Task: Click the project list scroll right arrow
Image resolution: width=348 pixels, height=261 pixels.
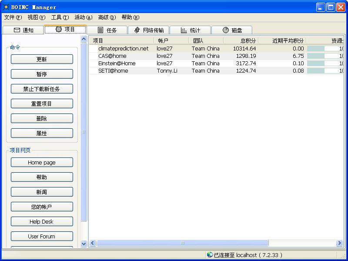Action: pyautogui.click(x=339, y=243)
